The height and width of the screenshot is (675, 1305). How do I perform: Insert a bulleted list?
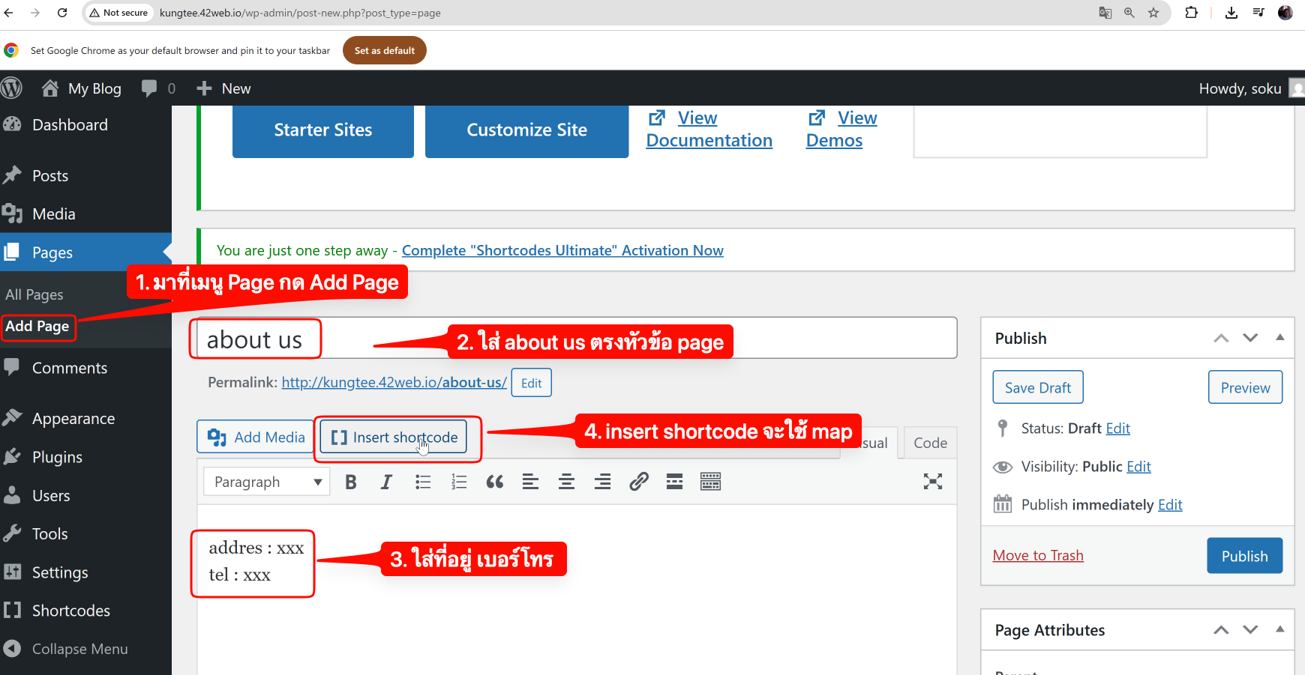click(423, 482)
